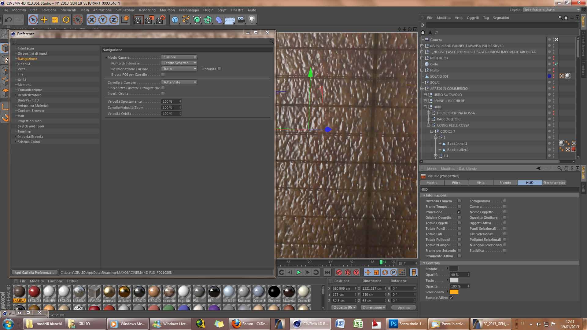Open Carrello a Cursore Tutte Viste dropdown
The width and height of the screenshot is (587, 330).
coord(179,82)
